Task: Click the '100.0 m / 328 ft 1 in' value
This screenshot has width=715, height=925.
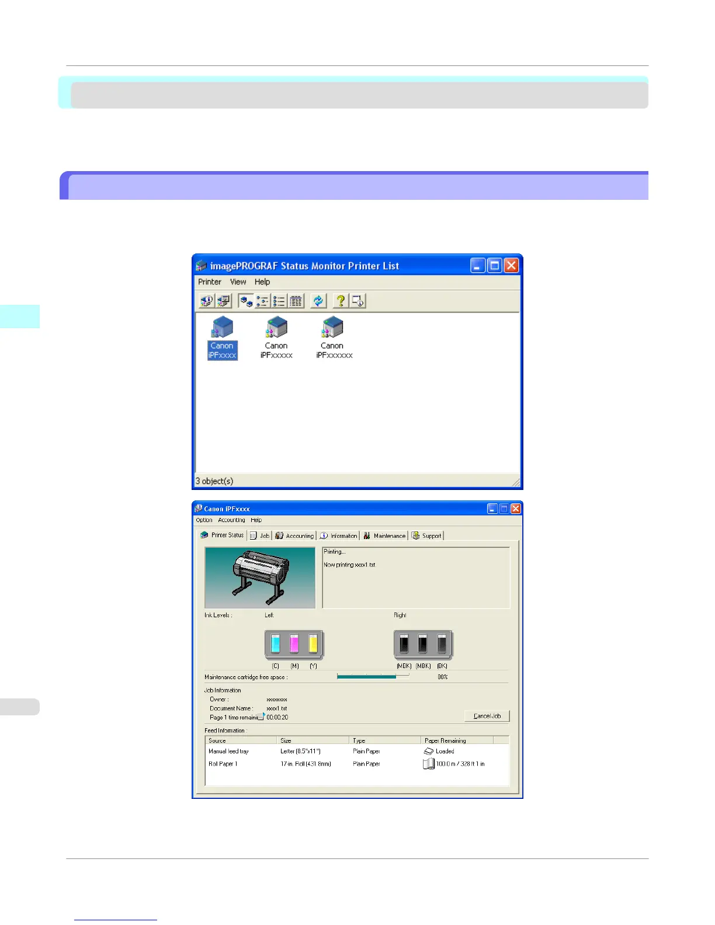Action: [460, 764]
